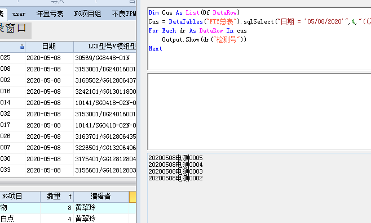The height and width of the screenshot is (223, 371).
Task: Open the 年盈亏表 tab
Action: [50, 14]
